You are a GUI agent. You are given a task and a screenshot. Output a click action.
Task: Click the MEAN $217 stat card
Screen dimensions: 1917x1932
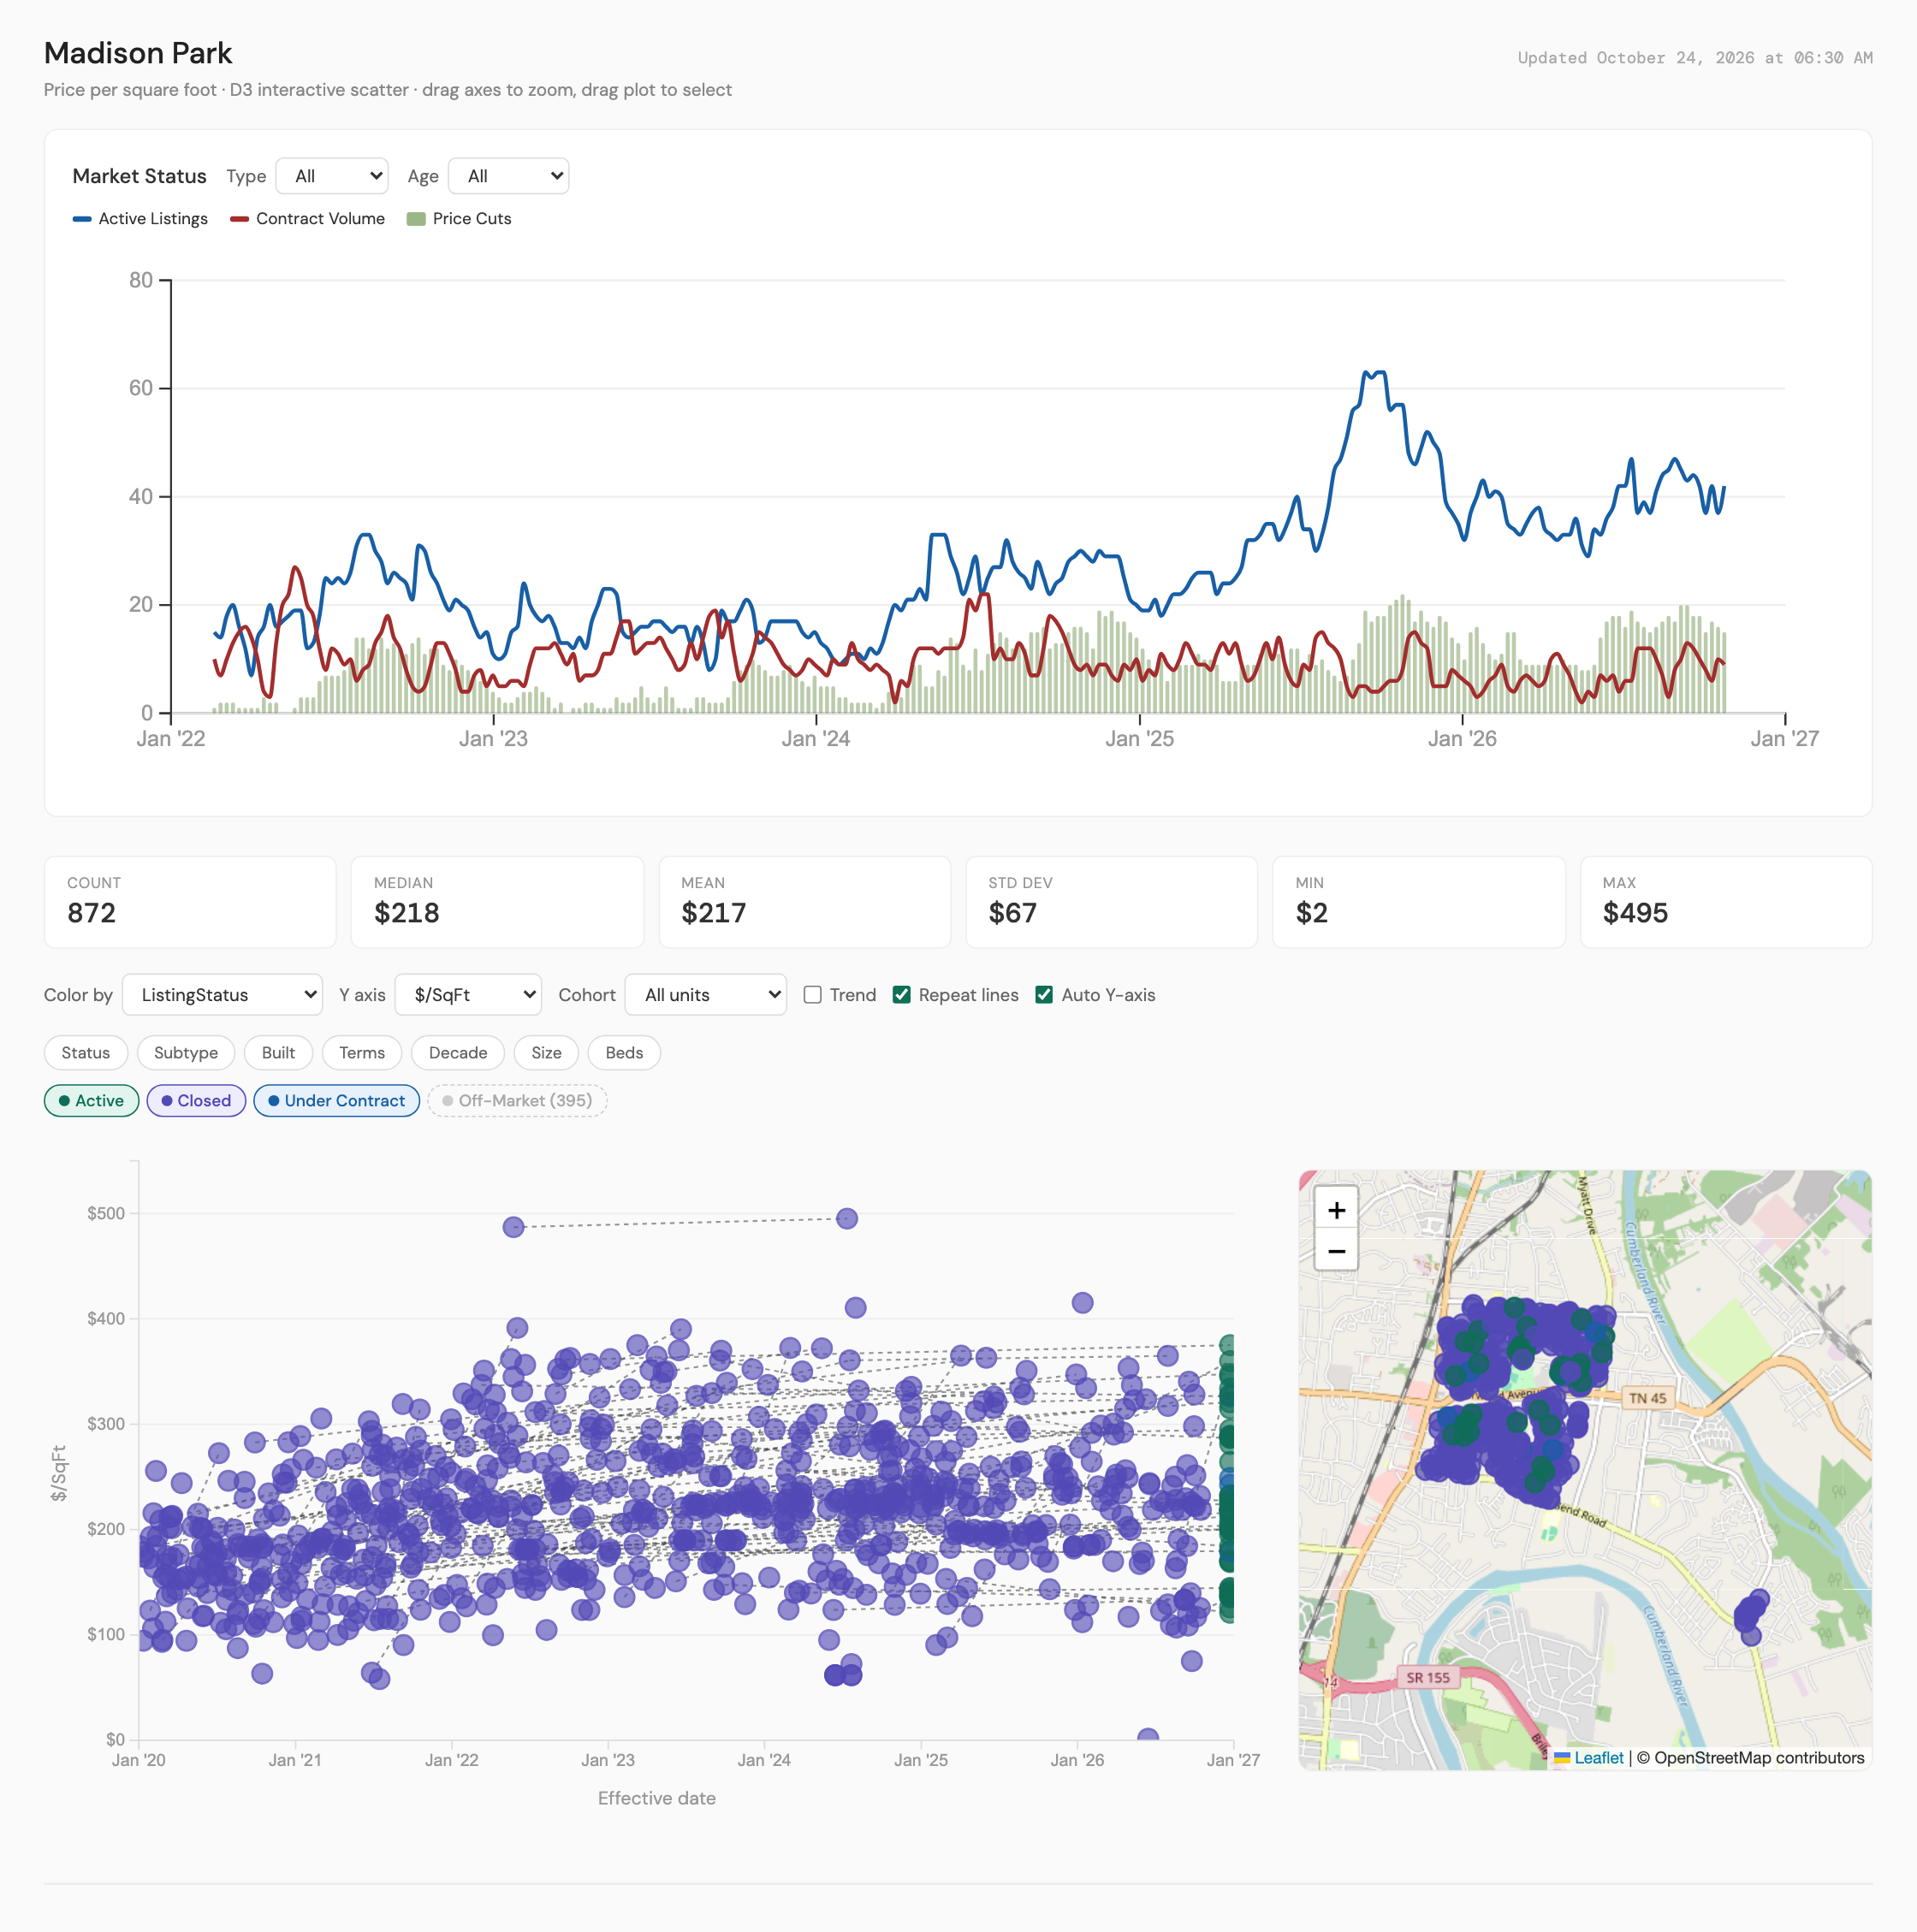[x=804, y=902]
